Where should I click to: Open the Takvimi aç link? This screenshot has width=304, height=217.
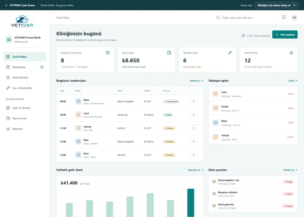tap(197, 81)
